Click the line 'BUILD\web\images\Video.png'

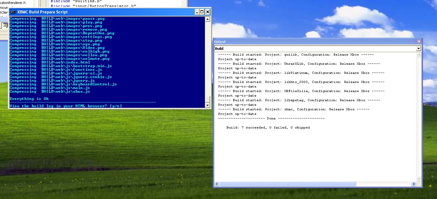coord(57,48)
